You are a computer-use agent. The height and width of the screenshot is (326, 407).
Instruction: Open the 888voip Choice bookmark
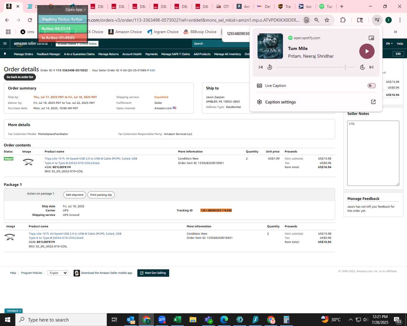(200, 32)
